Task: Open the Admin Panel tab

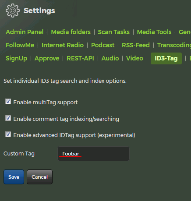Action: [x=25, y=32]
